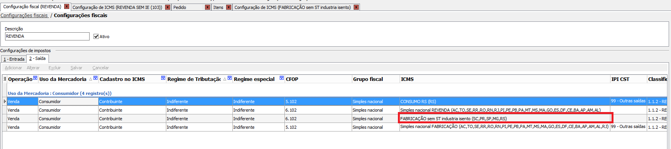Viewport: 671px width, 149px height.
Task: Click the Alterar button
Action: click(33, 68)
